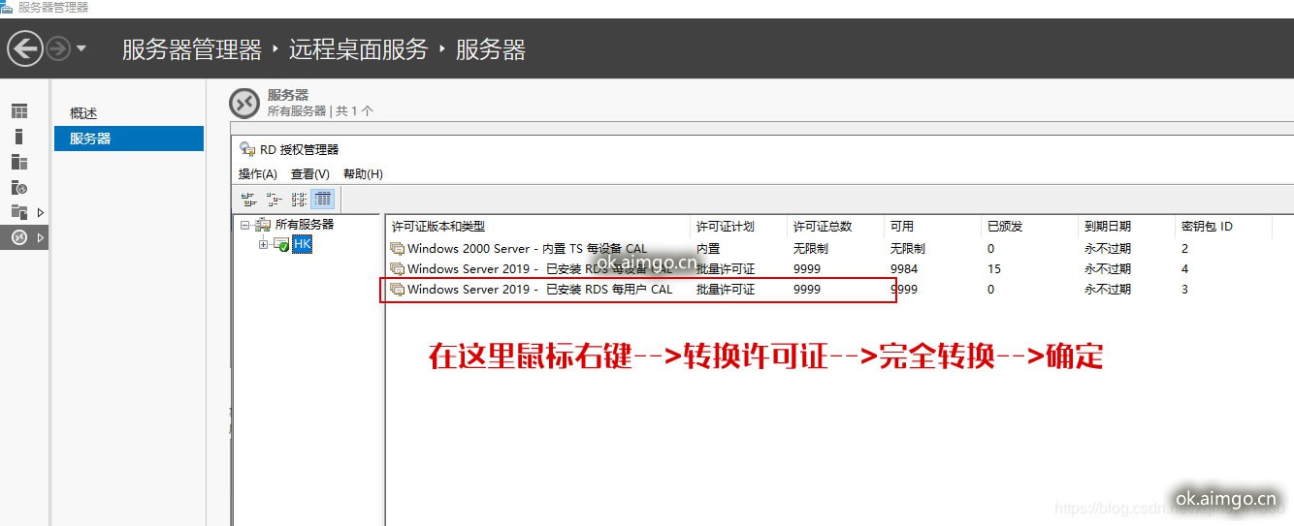This screenshot has width=1294, height=526.
Task: Select the Remote Desktop Services sidebar icon
Action: coord(19,237)
